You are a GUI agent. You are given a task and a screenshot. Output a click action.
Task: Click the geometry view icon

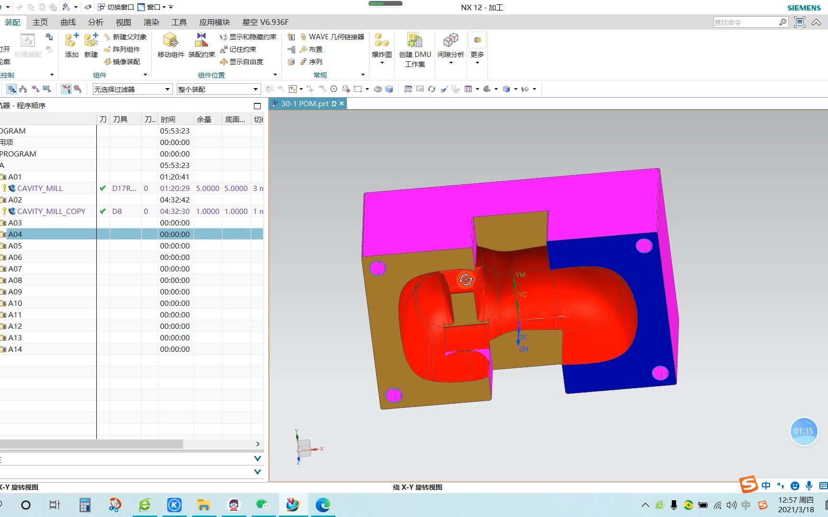coord(35,89)
